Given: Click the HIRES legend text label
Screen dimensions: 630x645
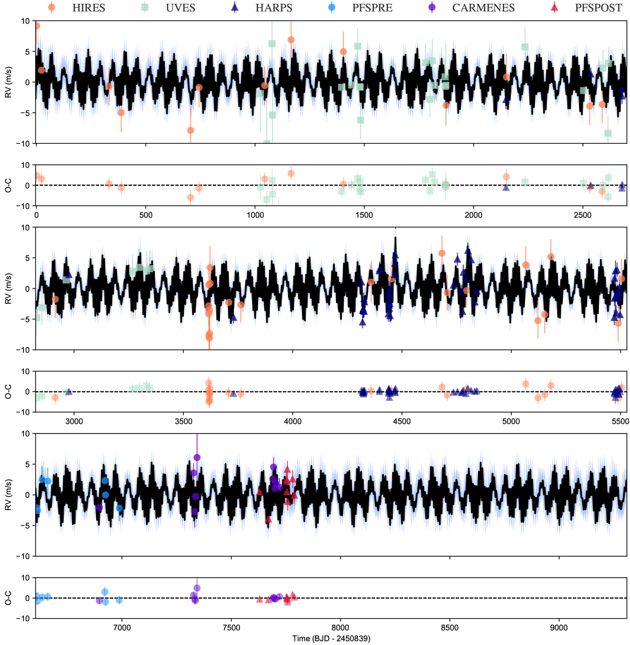Looking at the screenshot, I should (88, 8).
